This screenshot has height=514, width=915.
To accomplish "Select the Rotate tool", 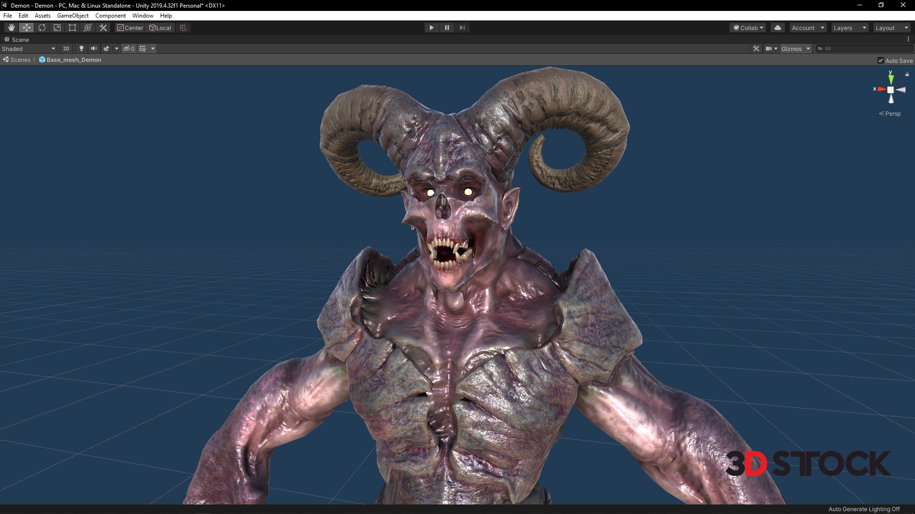I will click(42, 28).
